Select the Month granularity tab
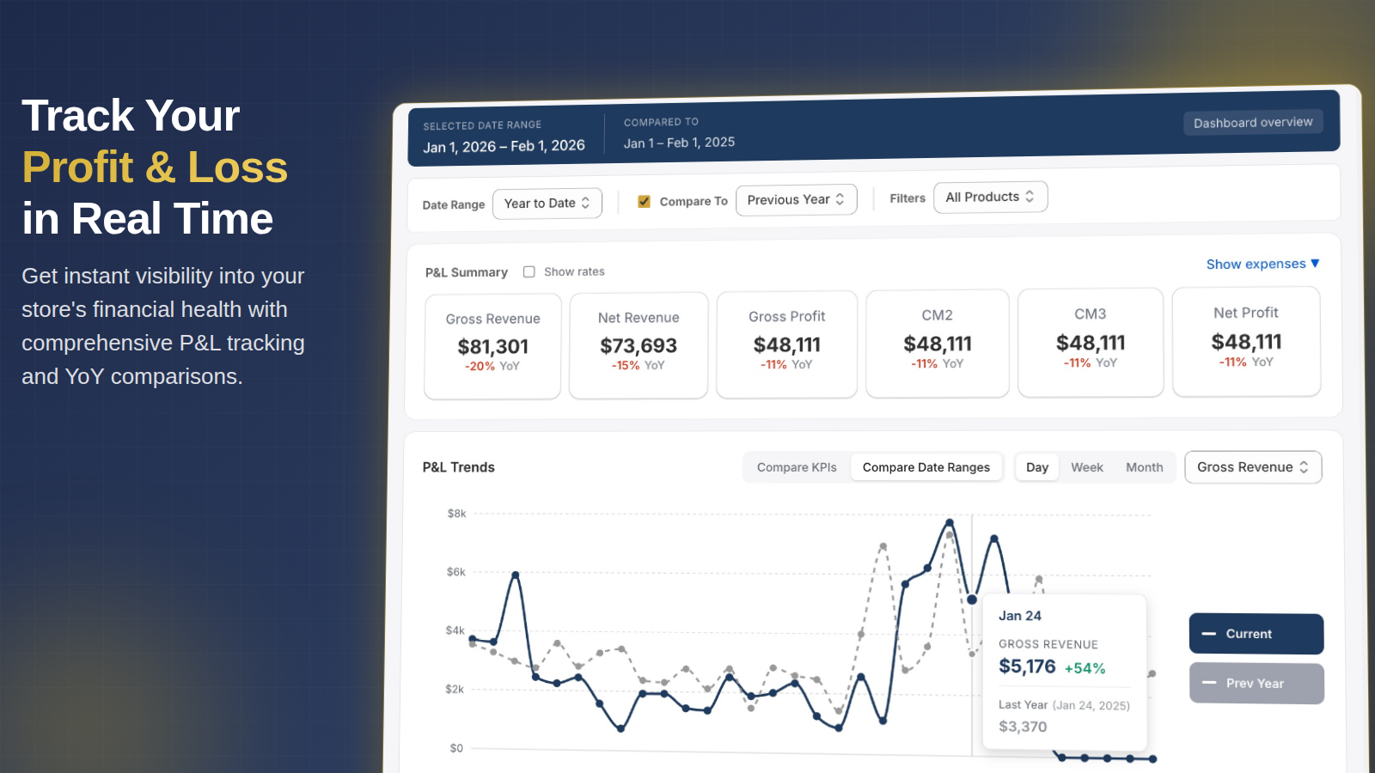Screen dimensions: 1375x773 1144,467
